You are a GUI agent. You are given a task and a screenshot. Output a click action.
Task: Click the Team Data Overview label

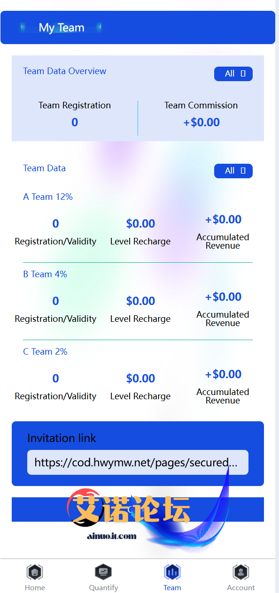tap(65, 71)
